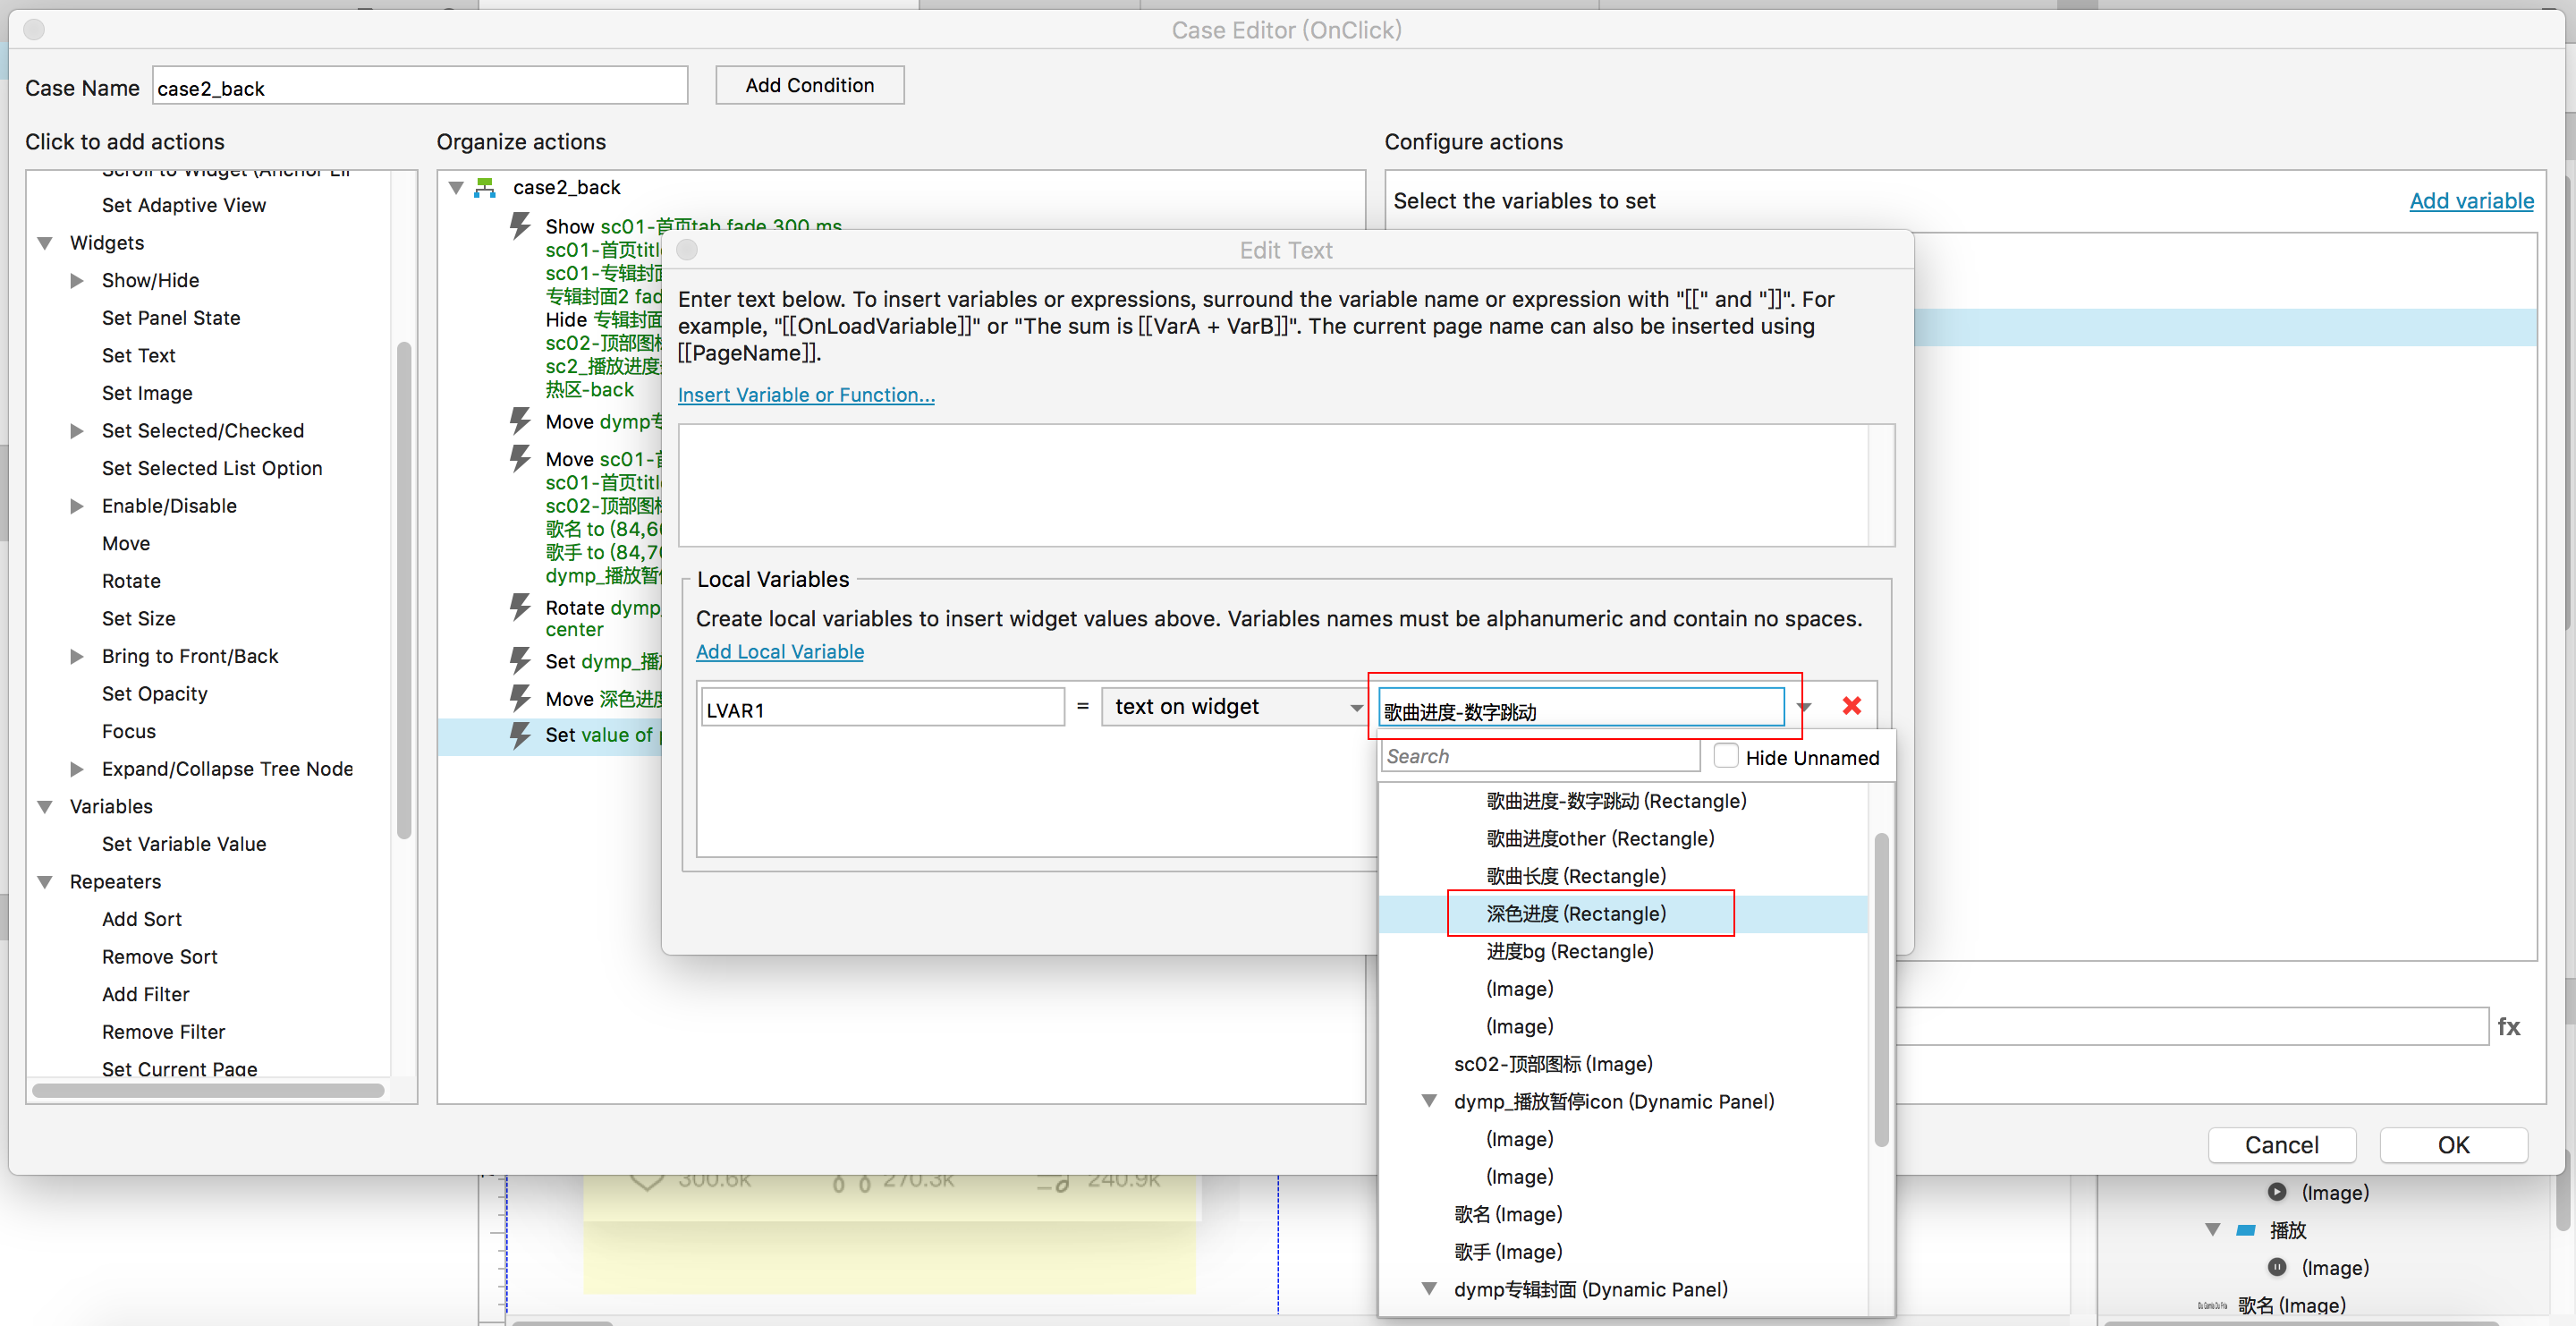The image size is (2576, 1326).
Task: Click the case2_back tree case icon
Action: pyautogui.click(x=486, y=187)
